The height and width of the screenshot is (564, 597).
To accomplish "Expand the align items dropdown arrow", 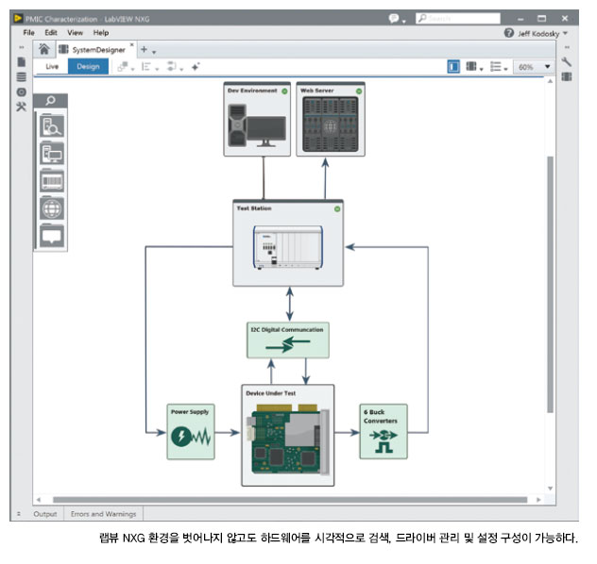I will pos(157,69).
